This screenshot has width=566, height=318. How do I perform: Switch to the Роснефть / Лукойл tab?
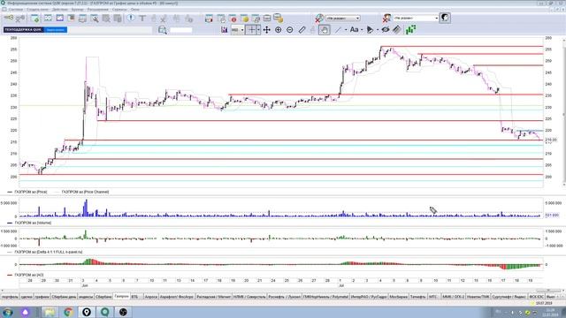(x=284, y=297)
